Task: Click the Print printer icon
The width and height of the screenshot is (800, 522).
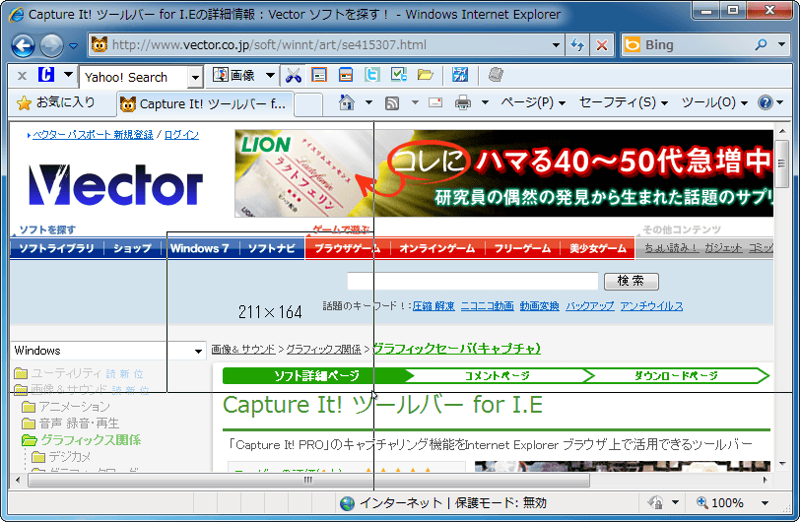Action: coord(463,103)
